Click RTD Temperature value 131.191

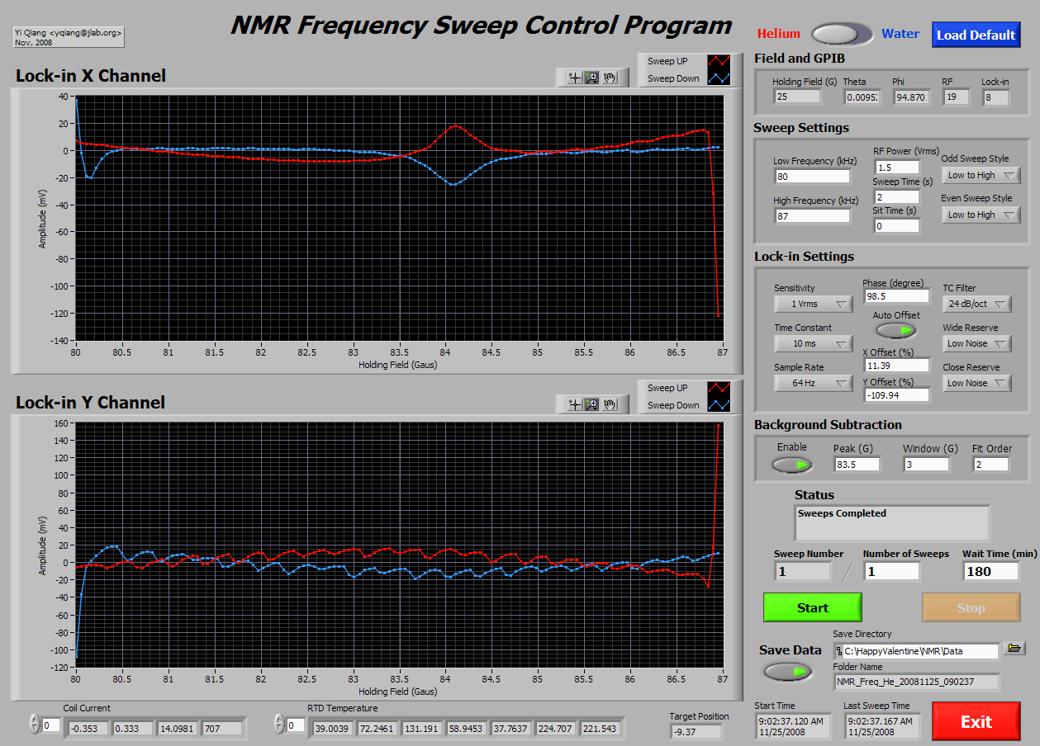421,729
